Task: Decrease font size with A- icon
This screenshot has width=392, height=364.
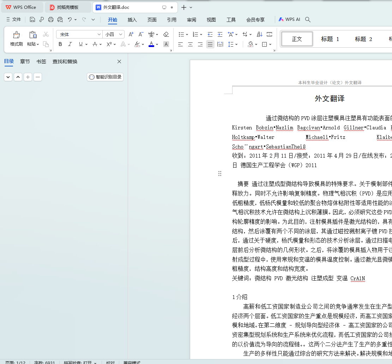Action: coord(141,34)
